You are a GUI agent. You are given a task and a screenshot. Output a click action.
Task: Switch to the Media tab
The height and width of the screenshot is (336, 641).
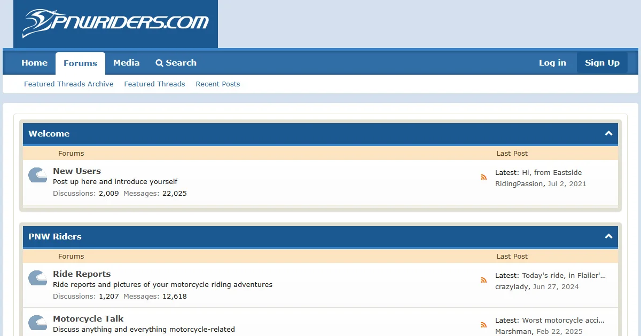coord(126,63)
